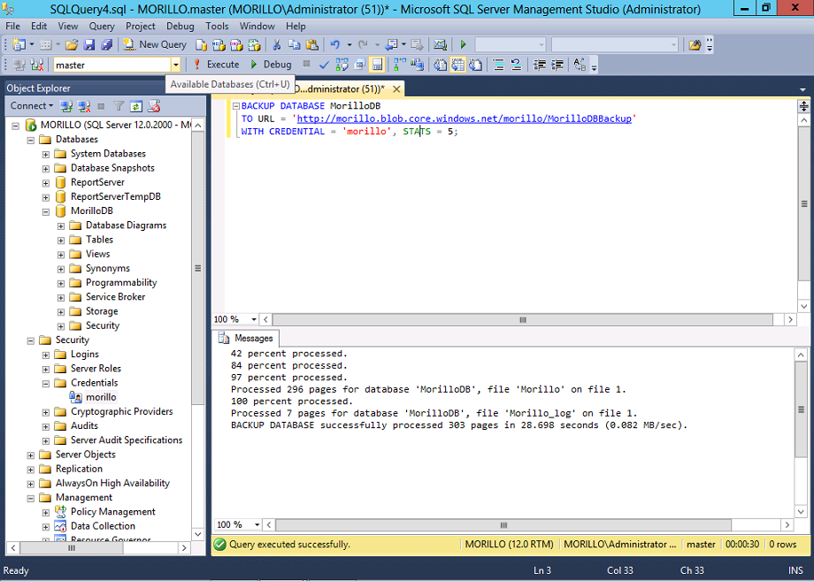The height and width of the screenshot is (581, 814).
Task: Cut selection with the scissors icon
Action: pyautogui.click(x=277, y=45)
